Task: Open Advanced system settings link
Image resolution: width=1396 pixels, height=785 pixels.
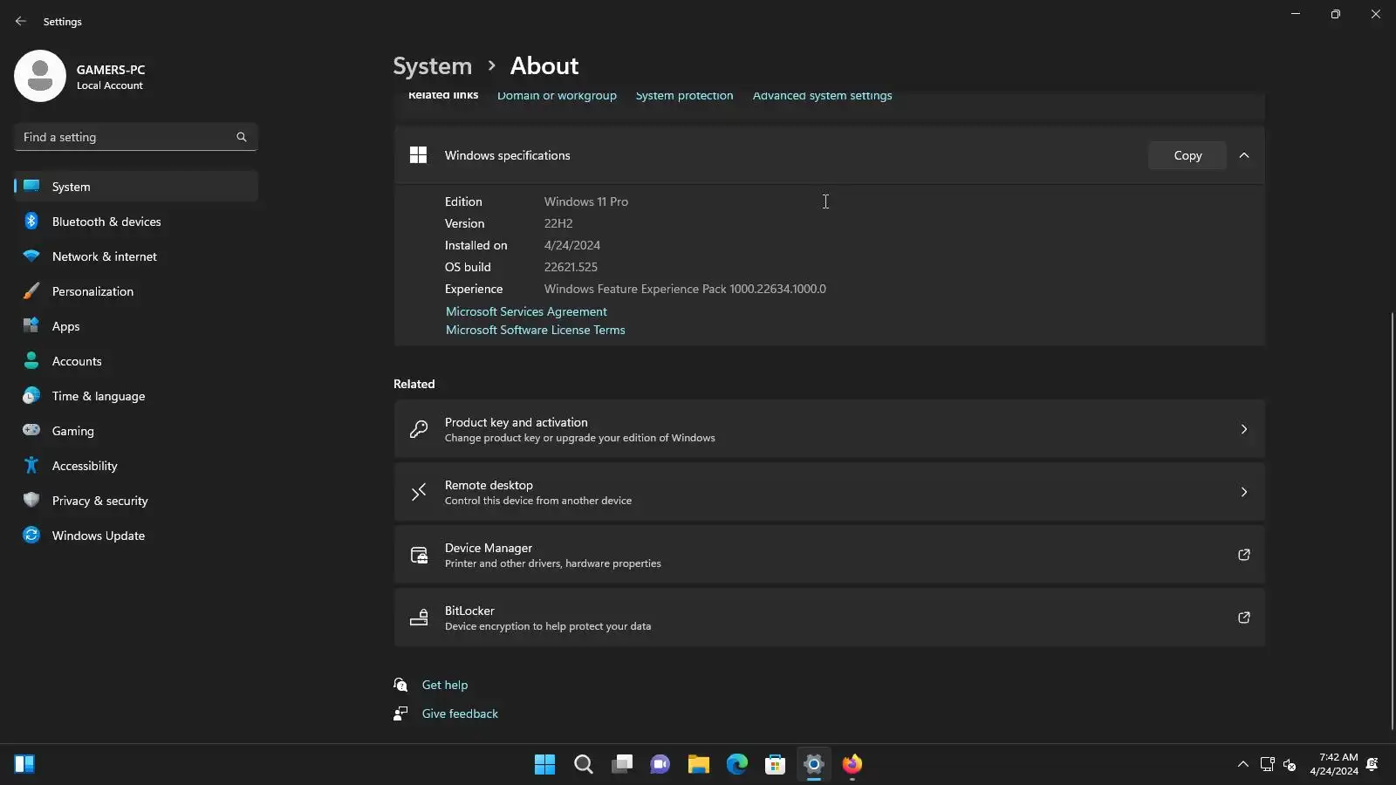Action: [822, 96]
